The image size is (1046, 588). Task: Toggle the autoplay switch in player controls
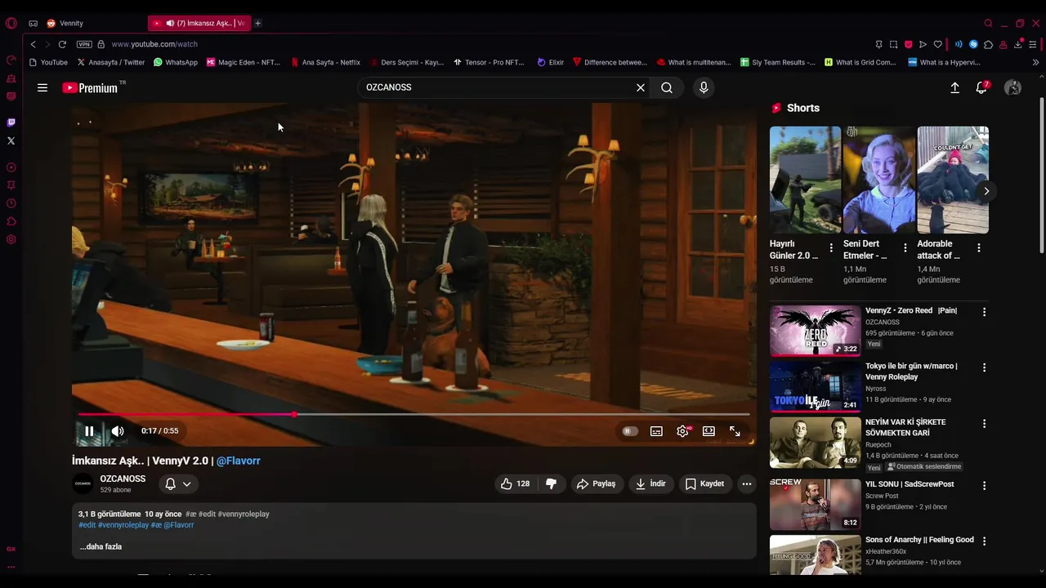pos(630,431)
